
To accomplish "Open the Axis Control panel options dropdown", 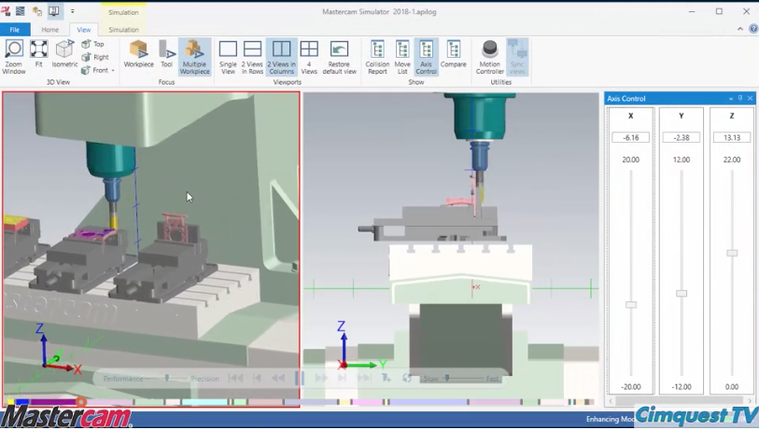I will (731, 99).
